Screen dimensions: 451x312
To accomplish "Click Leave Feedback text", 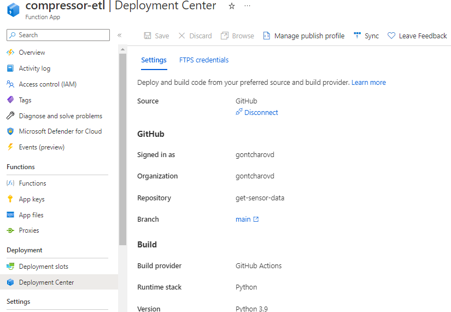I will 423,36.
